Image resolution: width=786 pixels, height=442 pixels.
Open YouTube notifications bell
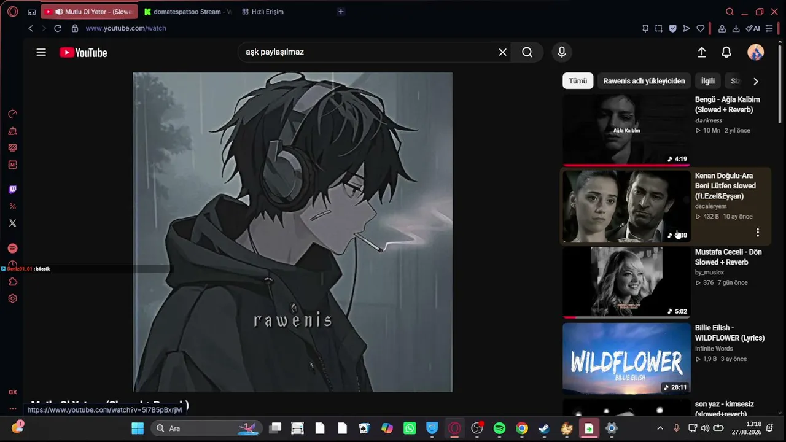[726, 52]
